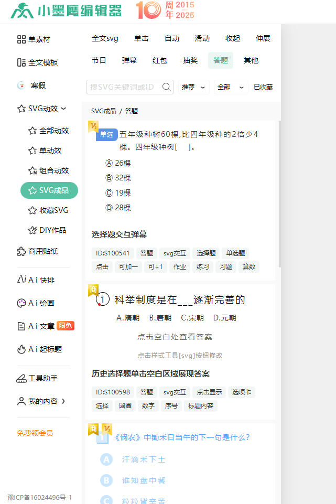336x504 pixels.
Task: Open the 弹幕 category tab
Action: (x=129, y=60)
